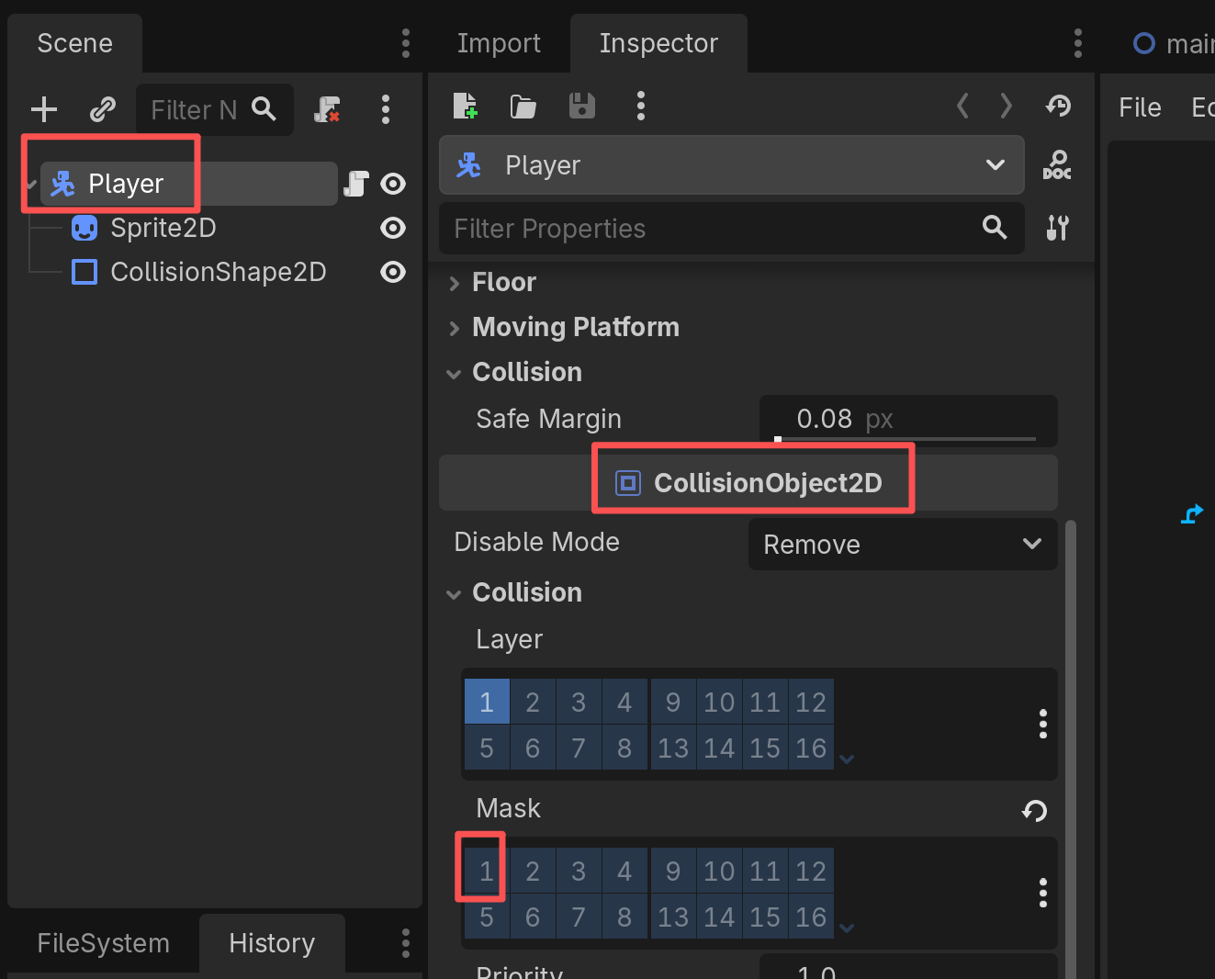Viewport: 1215px width, 979px height.
Task: Open the Disable Mode dropdown
Action: 902,545
